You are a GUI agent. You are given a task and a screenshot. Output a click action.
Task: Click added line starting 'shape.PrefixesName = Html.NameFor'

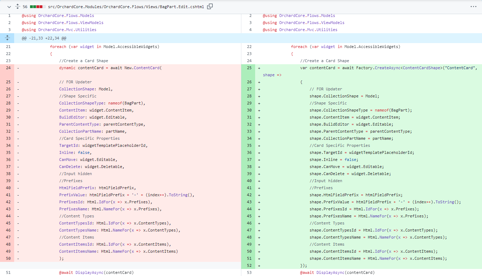[369, 216]
